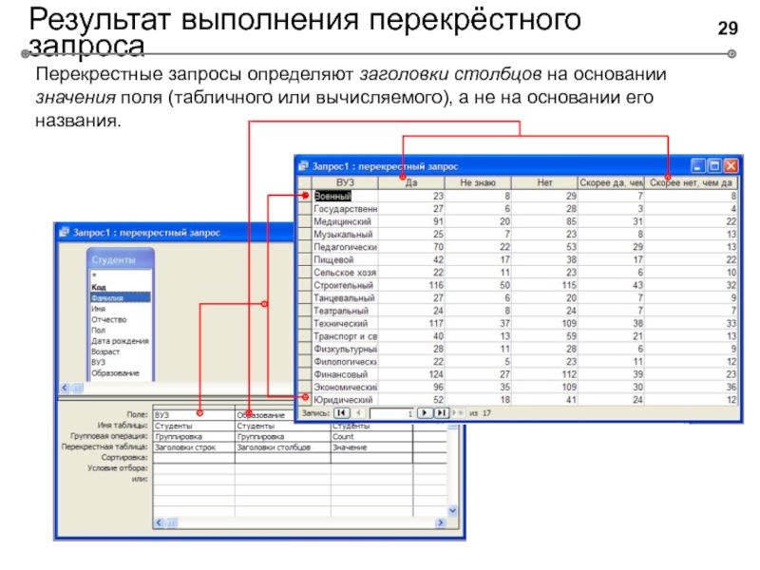Image resolution: width=760 pixels, height=570 pixels.
Task: Click Нет column header
Action: point(544,182)
